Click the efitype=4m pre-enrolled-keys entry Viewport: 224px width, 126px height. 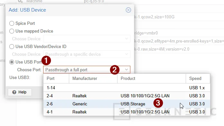pos(179,41)
